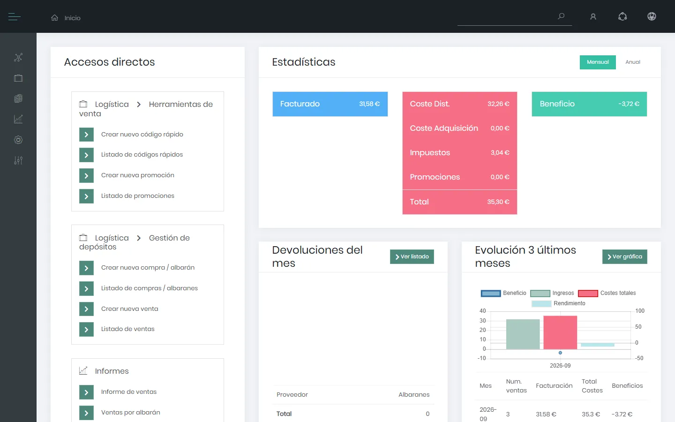Toggle Costes totales legend swatch

pos(588,294)
